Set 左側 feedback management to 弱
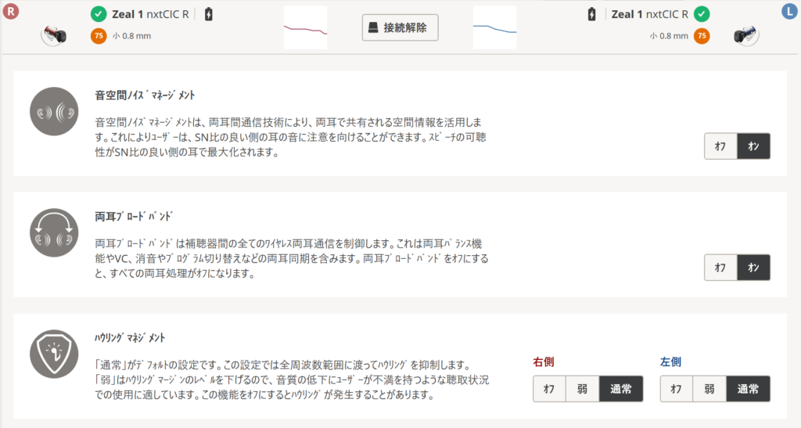 click(709, 389)
